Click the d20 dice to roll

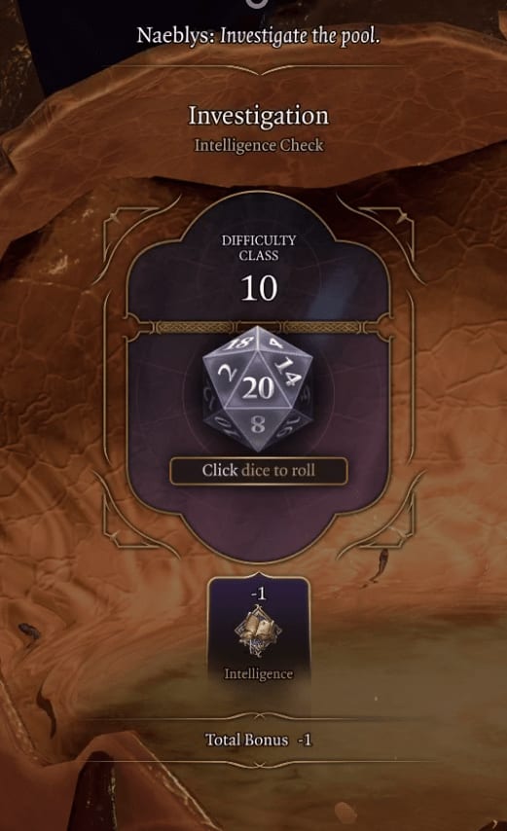pyautogui.click(x=258, y=389)
